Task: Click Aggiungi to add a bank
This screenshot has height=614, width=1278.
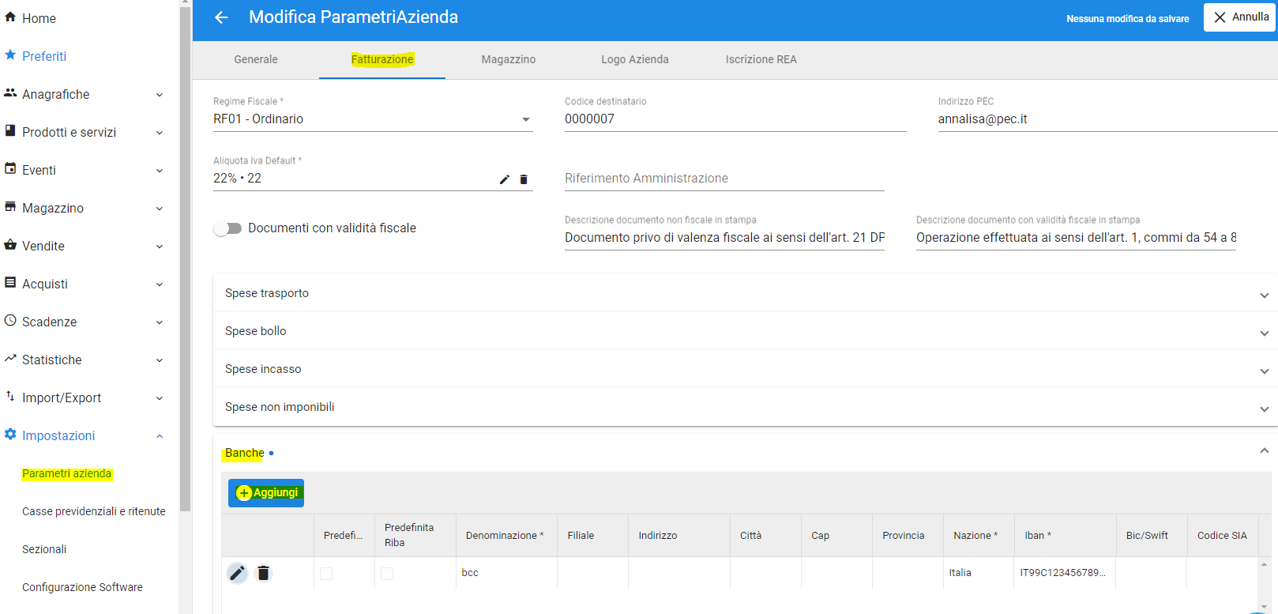Action: pyautogui.click(x=266, y=493)
